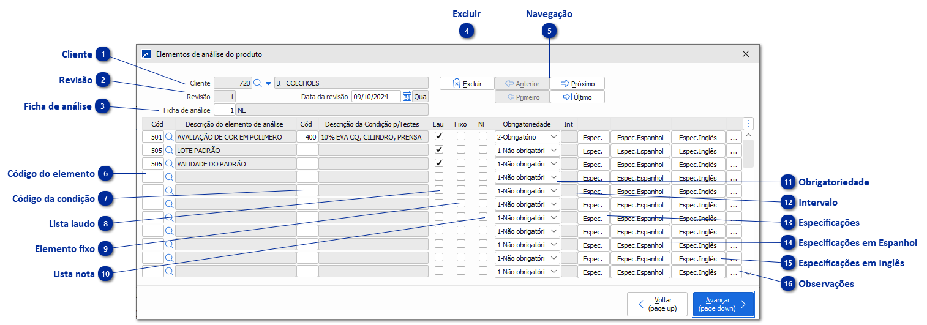Image resolution: width=927 pixels, height=325 pixels.
Task: Click the Obrigatoriedade column header
Action: pos(527,124)
